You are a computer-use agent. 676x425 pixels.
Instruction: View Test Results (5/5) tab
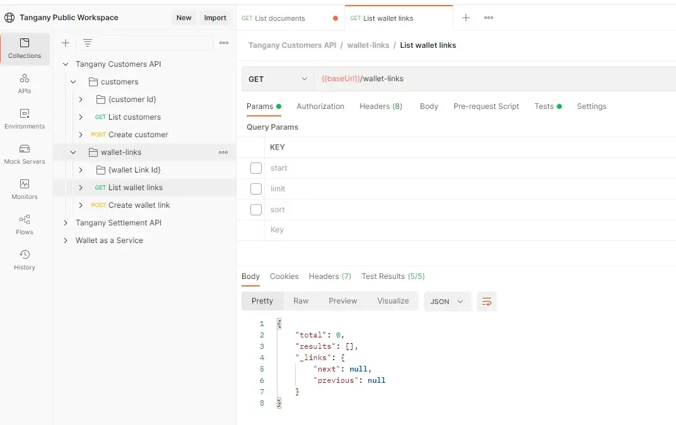[x=393, y=276]
